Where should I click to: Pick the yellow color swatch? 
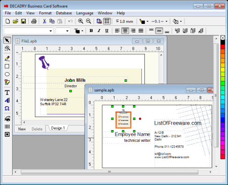pos(222,70)
